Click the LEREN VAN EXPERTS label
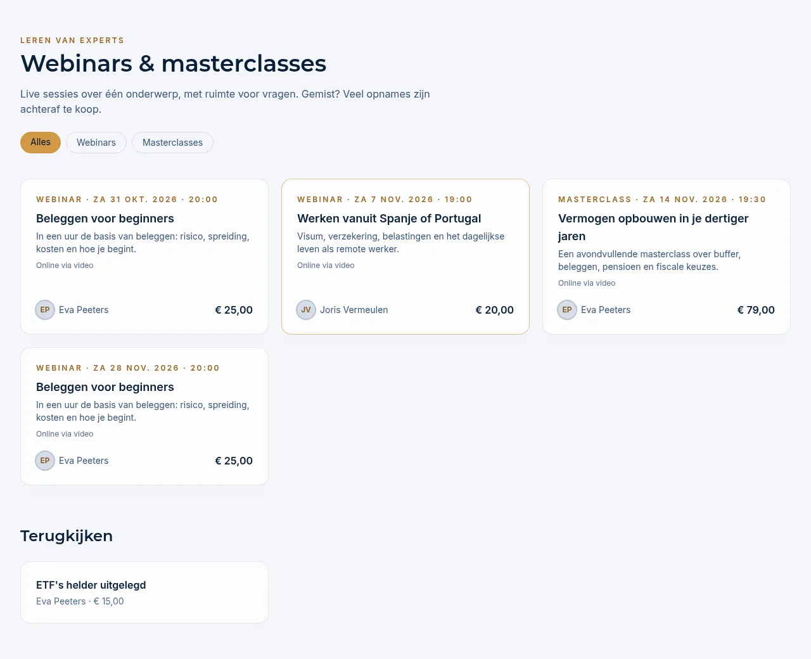The image size is (811, 659). click(72, 41)
